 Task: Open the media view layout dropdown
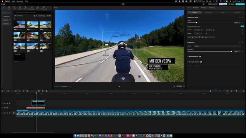(35, 16)
